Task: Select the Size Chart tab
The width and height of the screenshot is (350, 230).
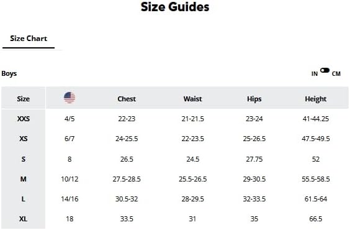Action: tap(29, 39)
